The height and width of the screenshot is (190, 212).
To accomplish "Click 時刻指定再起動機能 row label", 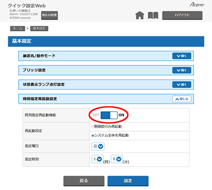I will tap(40, 115).
